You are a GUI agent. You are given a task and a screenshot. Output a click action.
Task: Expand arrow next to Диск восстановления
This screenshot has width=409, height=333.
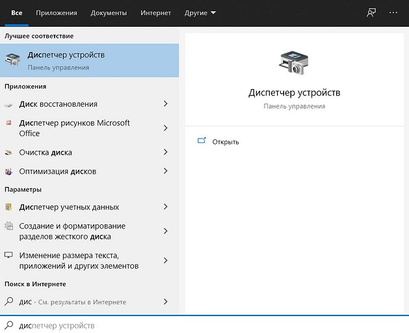coord(166,104)
